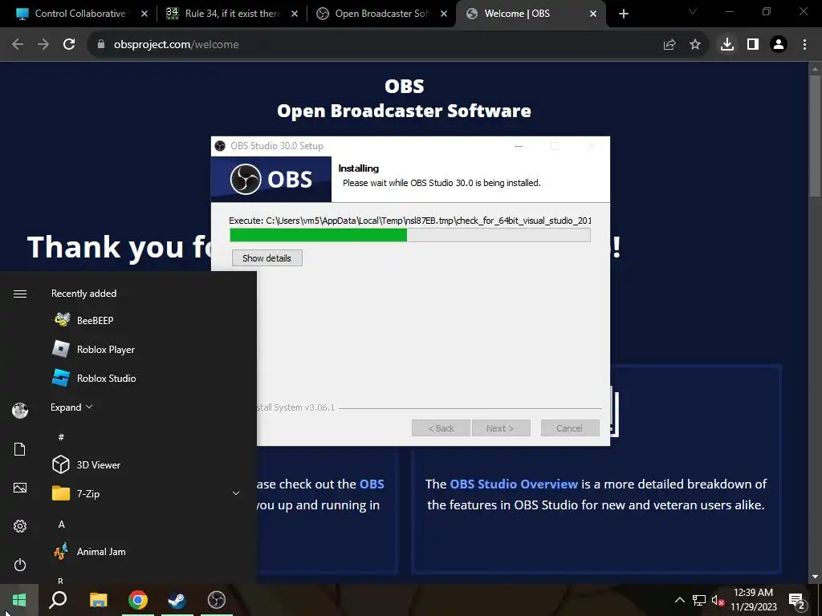
Task: Launch Roblox Player from Start menu
Action: point(95,350)
